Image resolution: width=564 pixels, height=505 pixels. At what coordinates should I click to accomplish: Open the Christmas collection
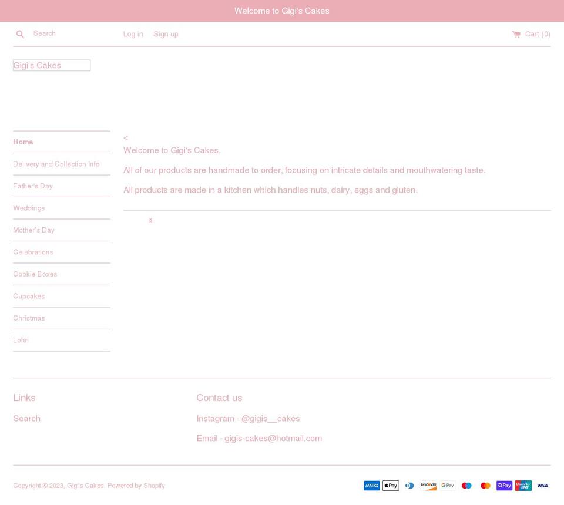29,318
